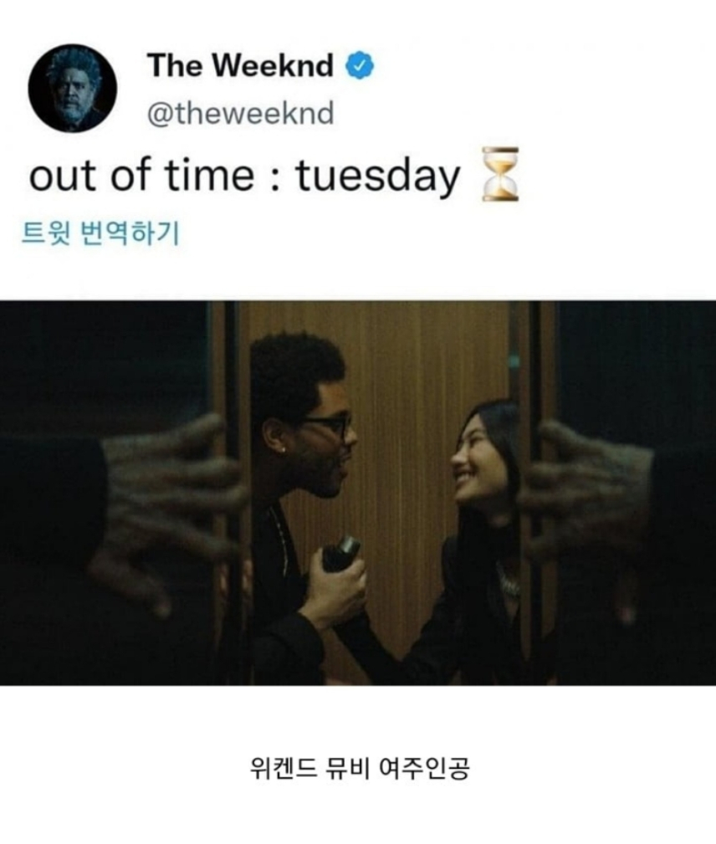Image resolution: width=716 pixels, height=844 pixels.
Task: Click the dark object held in the man's hand
Action: tap(340, 554)
